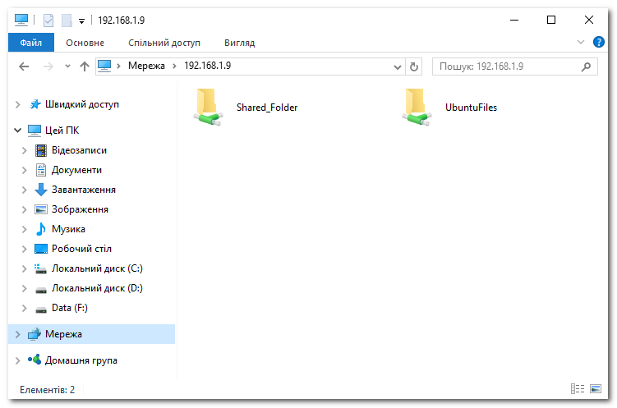617x408 pixels.
Task: Click the computer icon in the title bar
Action: point(21,20)
